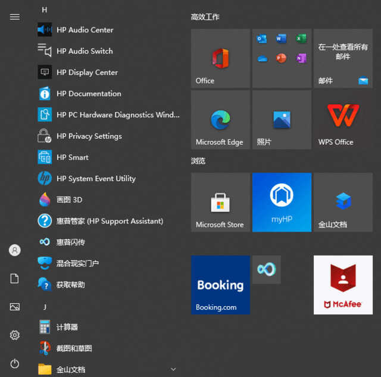Open the 邮件 mail tile
The image size is (381, 377).
[x=343, y=58]
